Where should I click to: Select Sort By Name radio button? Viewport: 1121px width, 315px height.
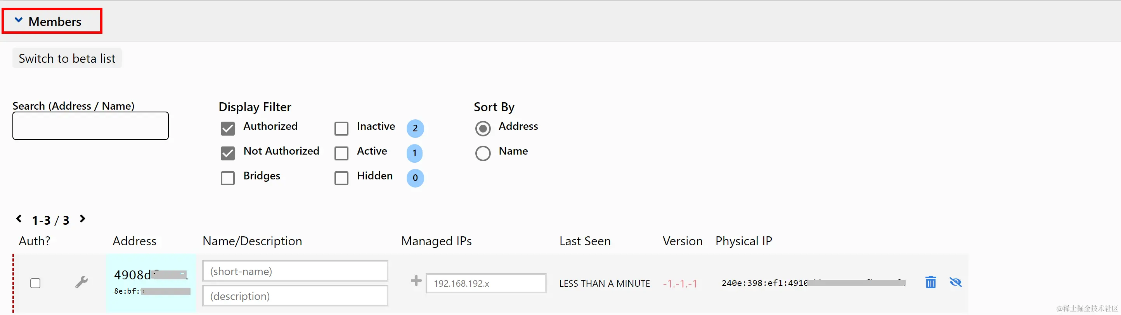pos(483,153)
